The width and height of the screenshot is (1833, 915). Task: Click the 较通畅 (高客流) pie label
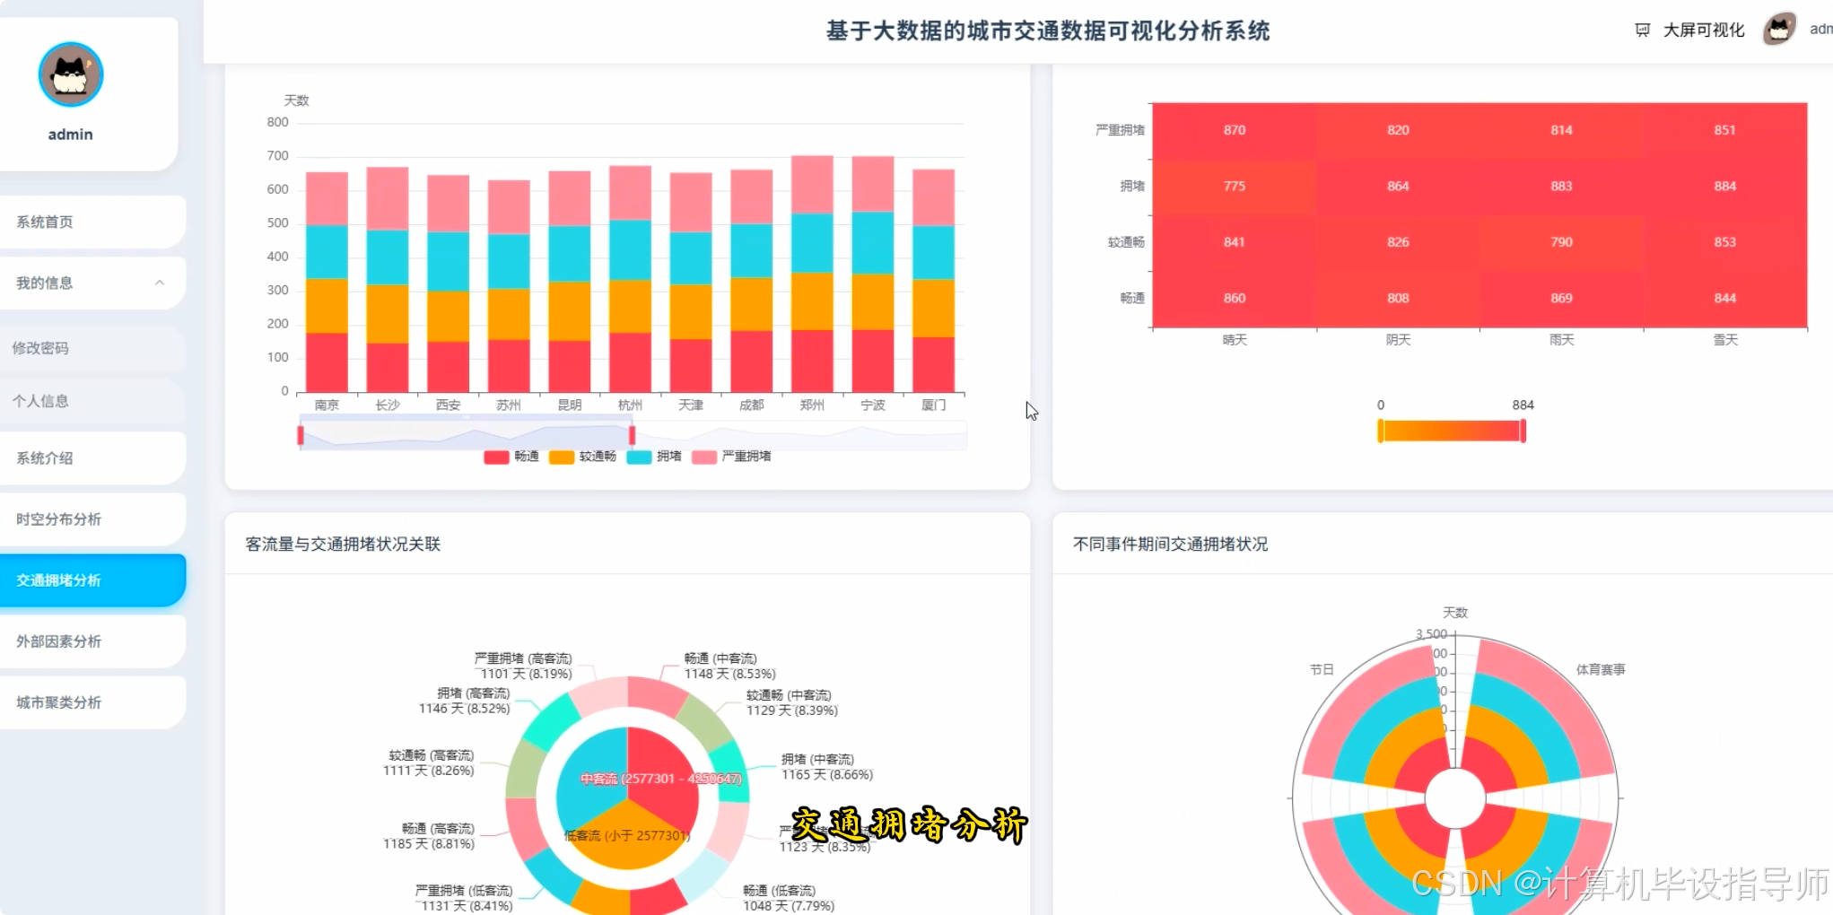[429, 762]
